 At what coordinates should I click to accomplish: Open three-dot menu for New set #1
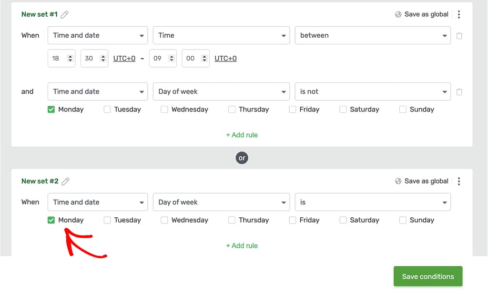[459, 14]
